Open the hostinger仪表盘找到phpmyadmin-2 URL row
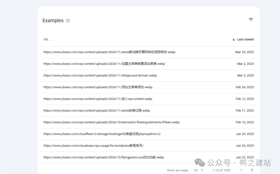Screen dimensions: 280x174 pos(102,134)
